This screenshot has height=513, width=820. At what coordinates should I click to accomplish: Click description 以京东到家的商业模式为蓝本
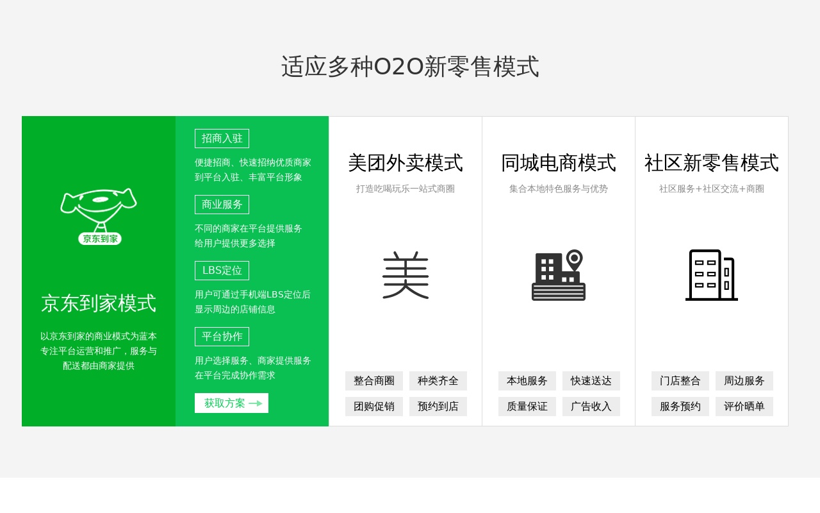(99, 336)
